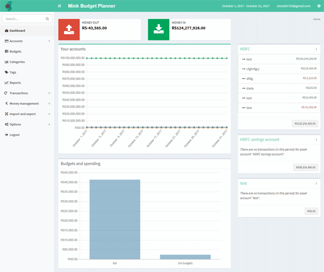Click the Accounts credit card icon
Viewport: 324px width, 272px height.
coord(6,41)
